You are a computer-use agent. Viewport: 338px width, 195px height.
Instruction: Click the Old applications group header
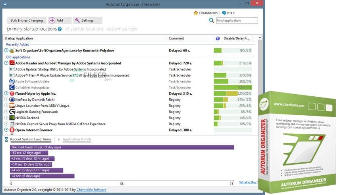(18, 57)
